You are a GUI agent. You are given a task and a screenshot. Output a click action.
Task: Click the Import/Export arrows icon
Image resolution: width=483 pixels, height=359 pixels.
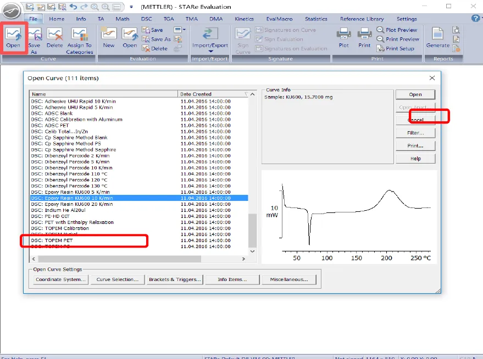[x=210, y=34]
